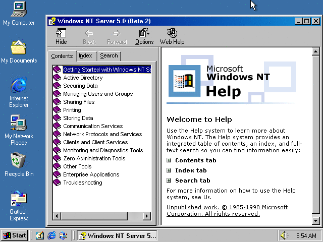Switch to the Search tab
The width and height of the screenshot is (323, 242).
(x=109, y=56)
